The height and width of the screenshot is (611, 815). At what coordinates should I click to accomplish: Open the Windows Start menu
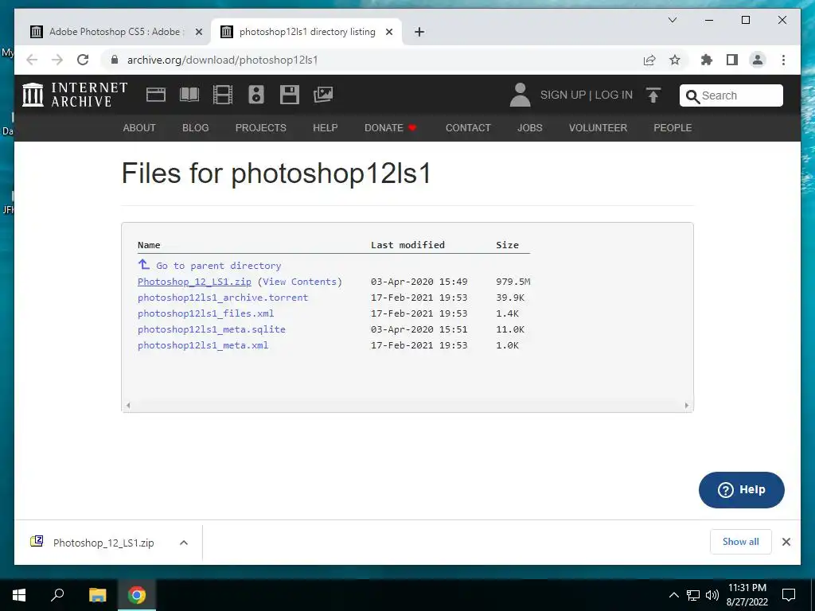[x=19, y=595]
